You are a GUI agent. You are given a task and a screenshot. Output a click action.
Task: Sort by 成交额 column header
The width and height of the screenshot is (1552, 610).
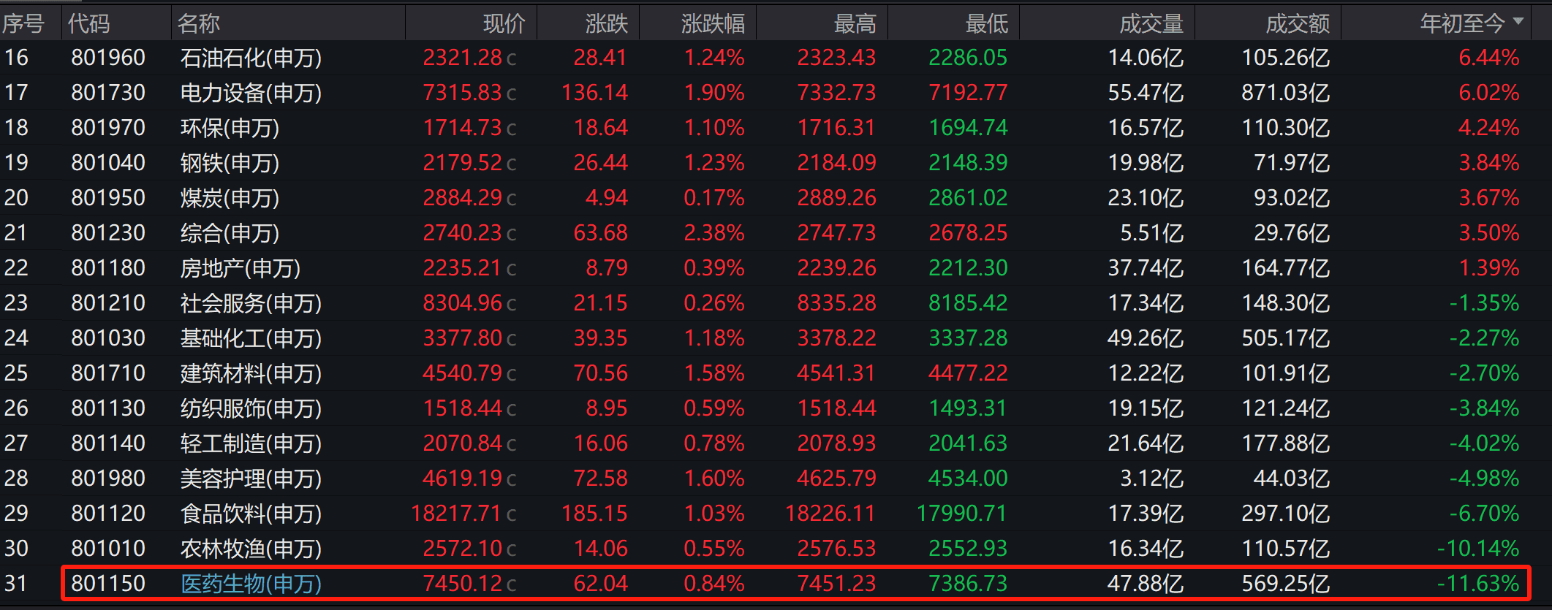pyautogui.click(x=1298, y=23)
